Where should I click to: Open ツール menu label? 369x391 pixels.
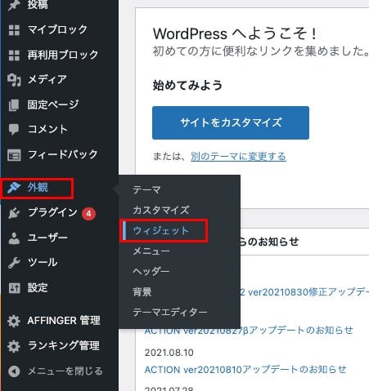pyautogui.click(x=43, y=263)
